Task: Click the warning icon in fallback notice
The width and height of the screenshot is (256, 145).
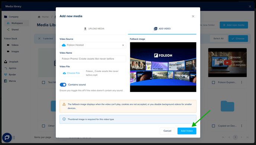Action: pos(64,104)
